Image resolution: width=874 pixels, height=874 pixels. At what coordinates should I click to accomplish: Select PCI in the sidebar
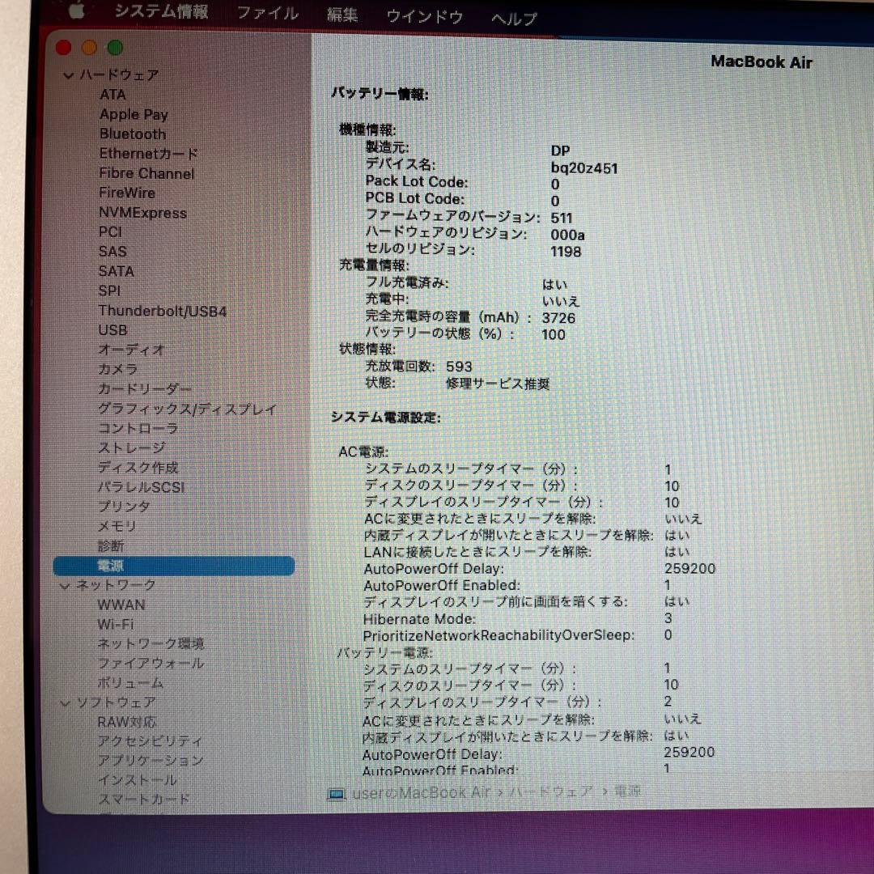[x=110, y=232]
